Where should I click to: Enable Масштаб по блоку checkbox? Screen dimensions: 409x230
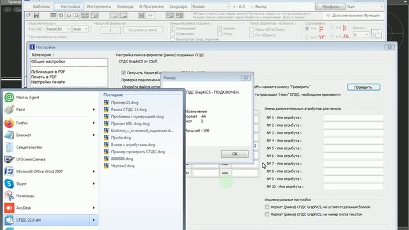[252, 29]
